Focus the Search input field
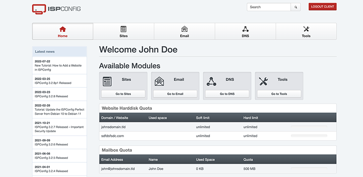Image resolution: width=363 pixels, height=177 pixels. [x=269, y=7]
